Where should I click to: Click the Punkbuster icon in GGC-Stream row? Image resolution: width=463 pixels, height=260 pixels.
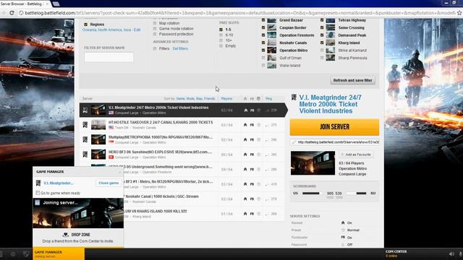(x=252, y=199)
